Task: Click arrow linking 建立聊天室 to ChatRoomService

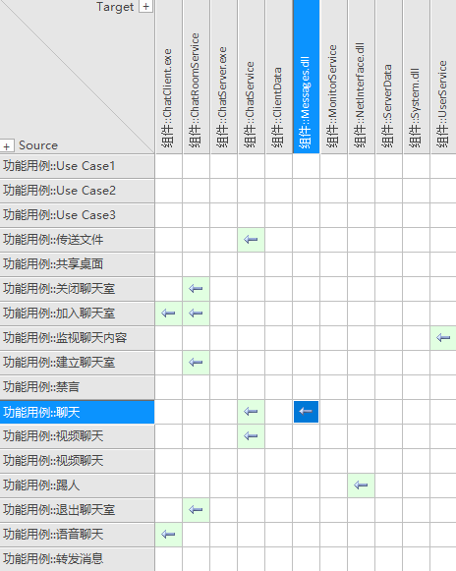Action: pos(196,363)
